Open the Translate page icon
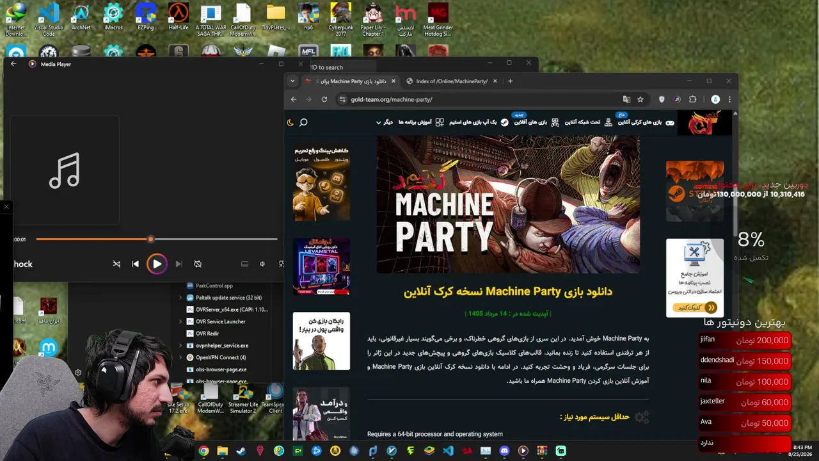The height and width of the screenshot is (461, 819). pyautogui.click(x=626, y=99)
